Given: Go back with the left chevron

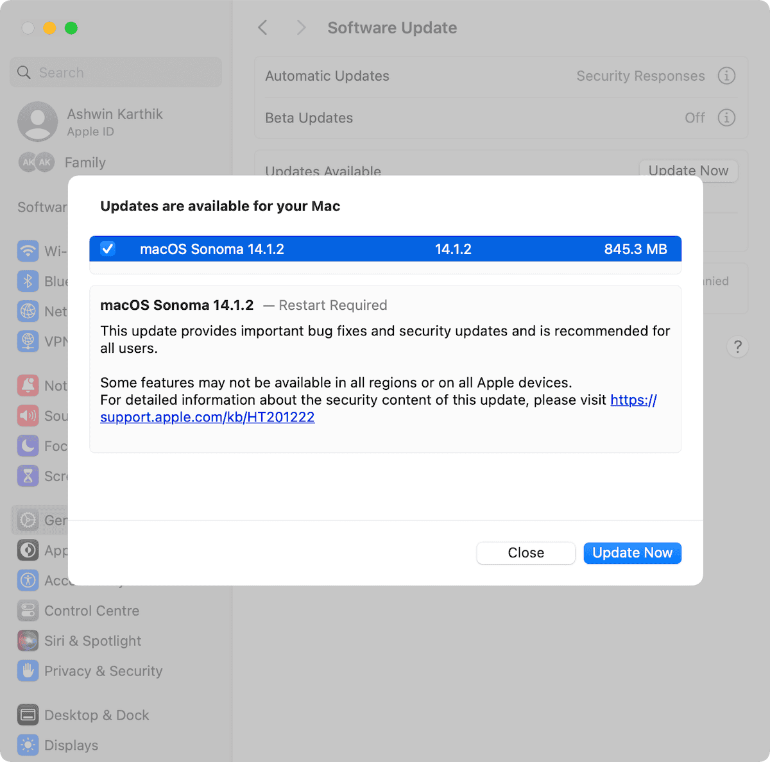Looking at the screenshot, I should tap(262, 28).
